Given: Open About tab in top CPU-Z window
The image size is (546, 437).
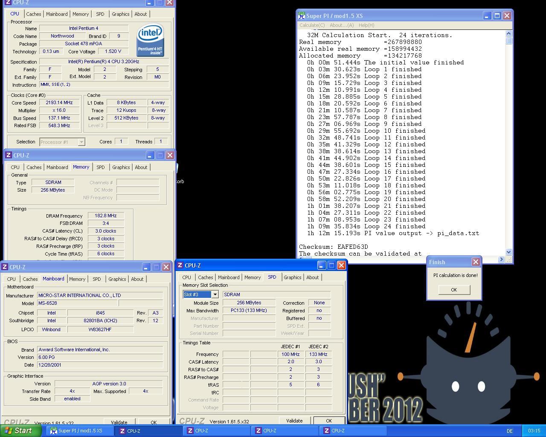Looking at the screenshot, I should point(141,14).
